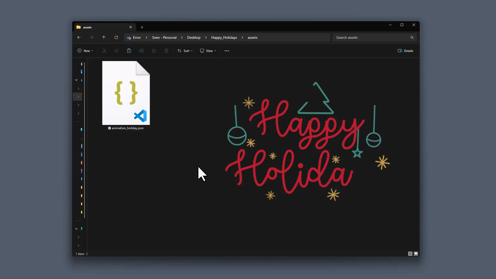Image resolution: width=496 pixels, height=279 pixels.
Task: Click the Copy icon on the toolbar
Action: (x=117, y=51)
